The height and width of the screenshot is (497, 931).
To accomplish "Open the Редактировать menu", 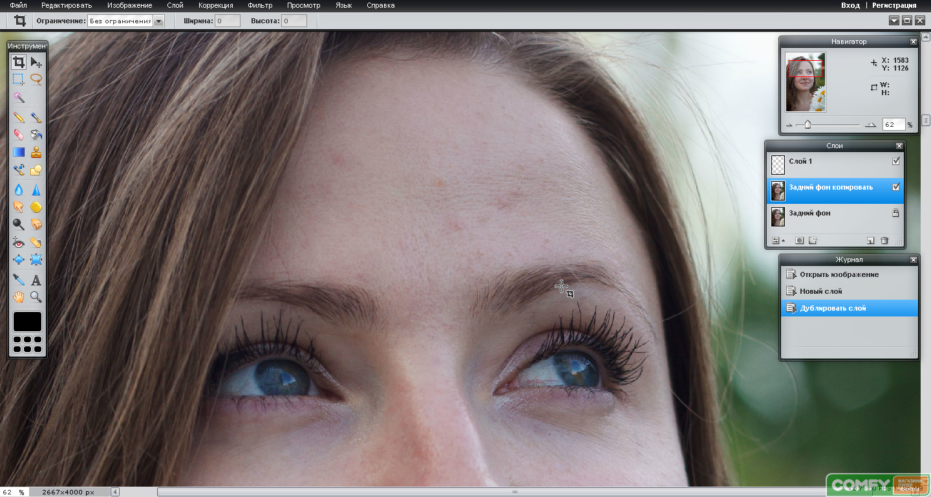I will [67, 5].
